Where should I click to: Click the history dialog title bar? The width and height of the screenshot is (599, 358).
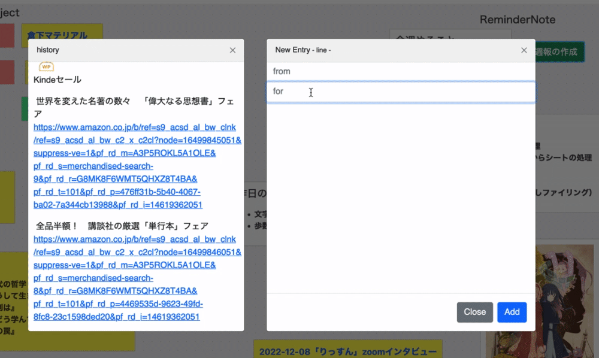click(120, 50)
